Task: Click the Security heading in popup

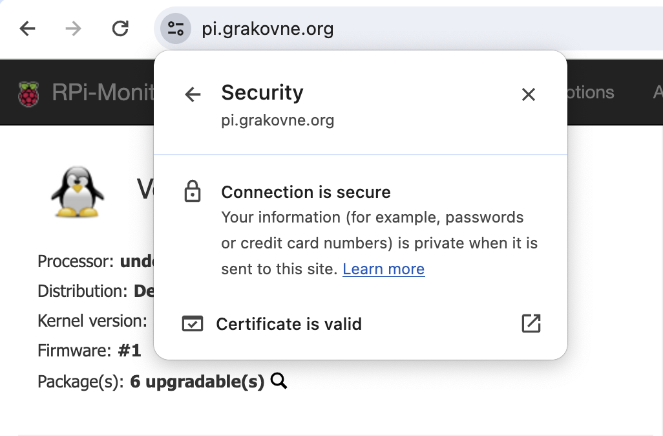Action: click(x=262, y=93)
